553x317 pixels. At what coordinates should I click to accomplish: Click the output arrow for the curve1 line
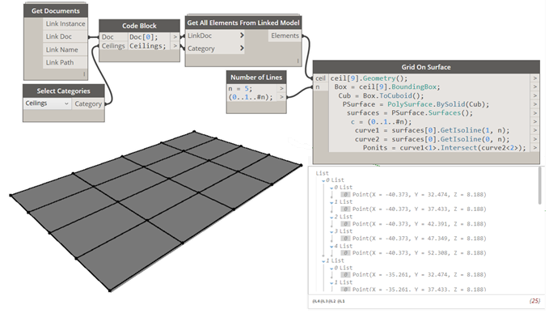(535, 130)
